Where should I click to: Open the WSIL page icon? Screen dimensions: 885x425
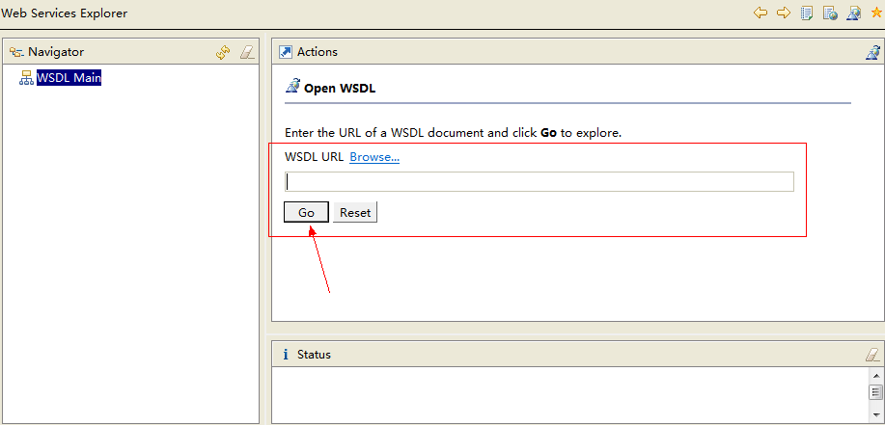pyautogui.click(x=830, y=13)
